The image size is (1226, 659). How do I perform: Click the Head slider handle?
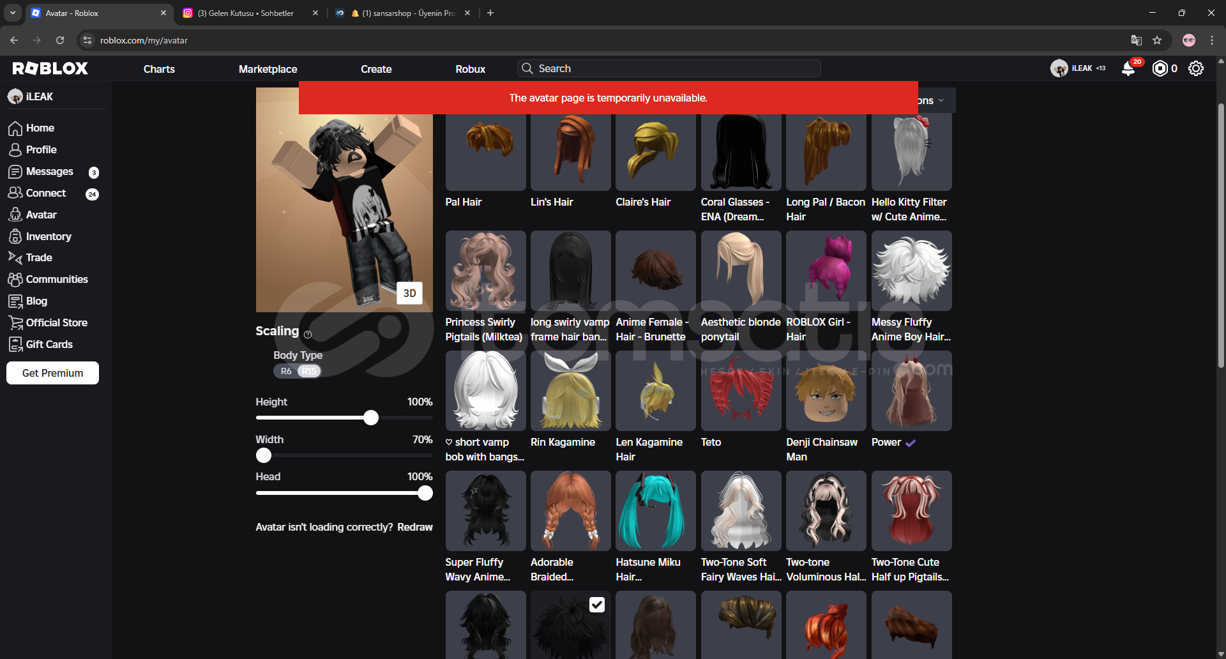(425, 493)
